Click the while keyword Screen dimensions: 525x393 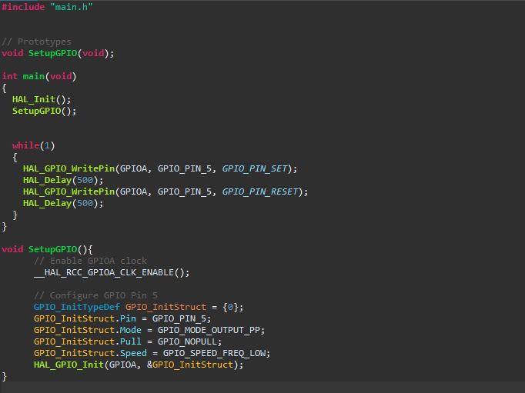[25, 145]
